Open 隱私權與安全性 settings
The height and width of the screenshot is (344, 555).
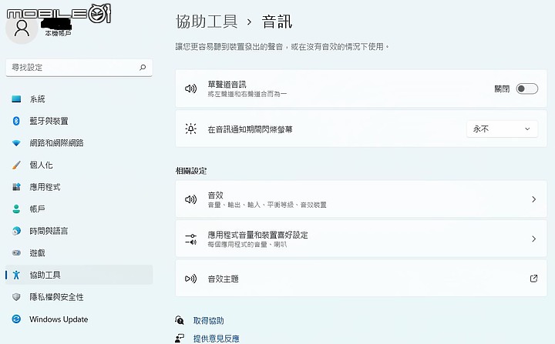79,297
